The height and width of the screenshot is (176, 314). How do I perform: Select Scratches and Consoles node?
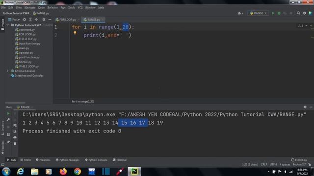coord(27,76)
